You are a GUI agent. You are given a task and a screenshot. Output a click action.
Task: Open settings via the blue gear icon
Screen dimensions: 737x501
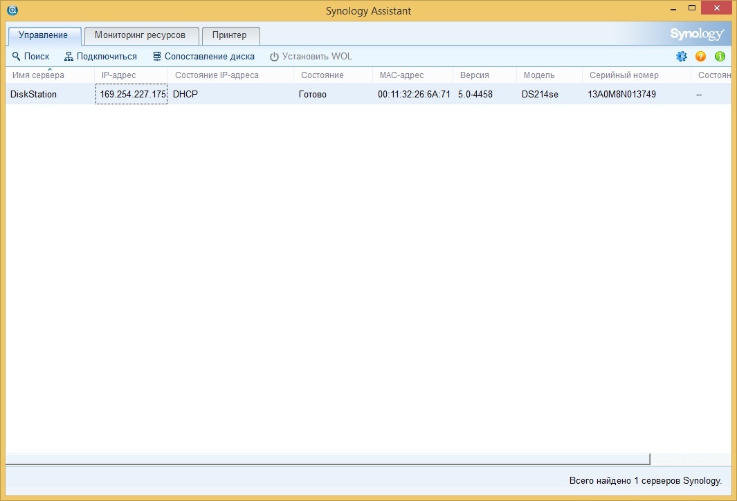(682, 57)
